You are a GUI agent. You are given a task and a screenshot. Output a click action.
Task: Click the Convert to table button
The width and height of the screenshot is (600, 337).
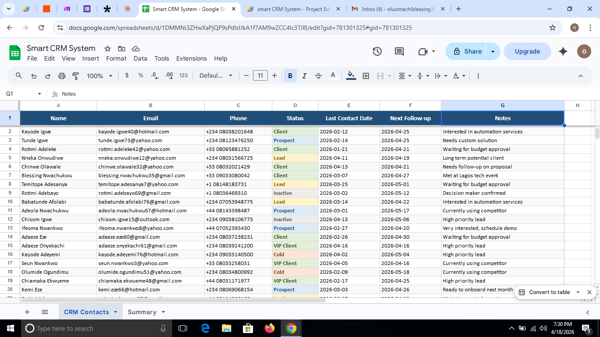(549, 292)
